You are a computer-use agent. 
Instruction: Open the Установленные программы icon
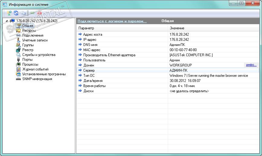click(x=18, y=74)
